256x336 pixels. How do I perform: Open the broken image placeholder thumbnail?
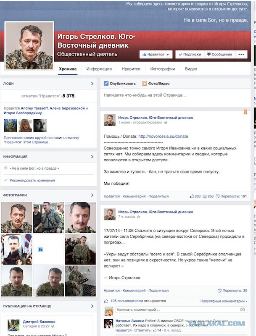click(48, 249)
